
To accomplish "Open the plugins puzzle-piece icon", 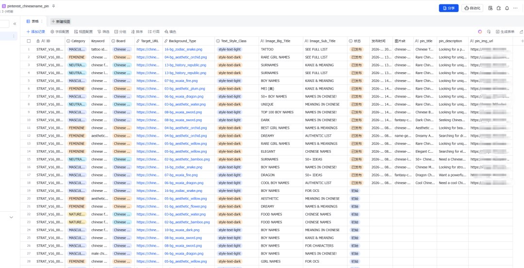I will [499, 8].
